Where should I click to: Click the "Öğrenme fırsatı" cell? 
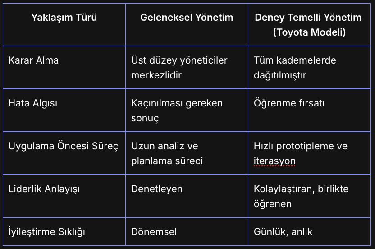click(x=289, y=103)
